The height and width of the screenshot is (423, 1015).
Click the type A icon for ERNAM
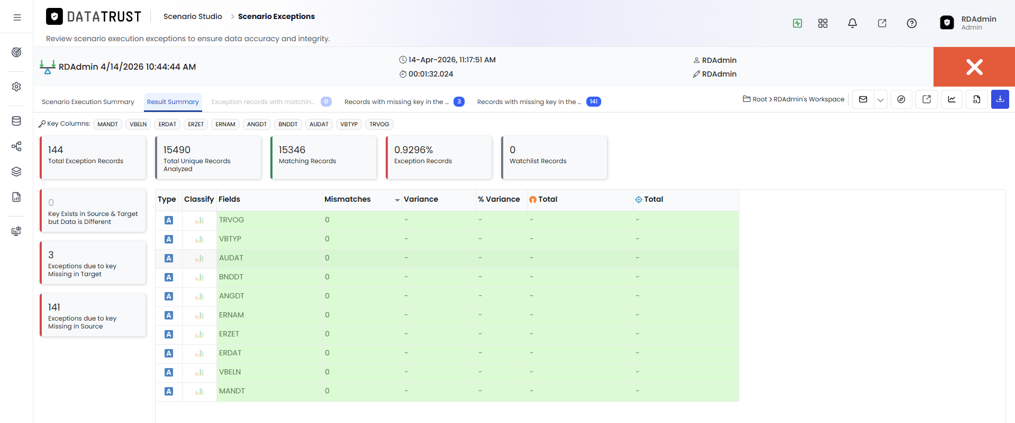(x=169, y=315)
